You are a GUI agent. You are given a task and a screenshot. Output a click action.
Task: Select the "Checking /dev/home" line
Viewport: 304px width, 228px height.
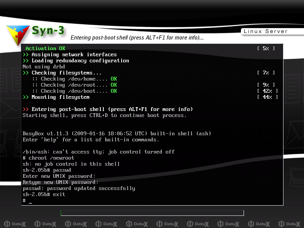coord(74,79)
